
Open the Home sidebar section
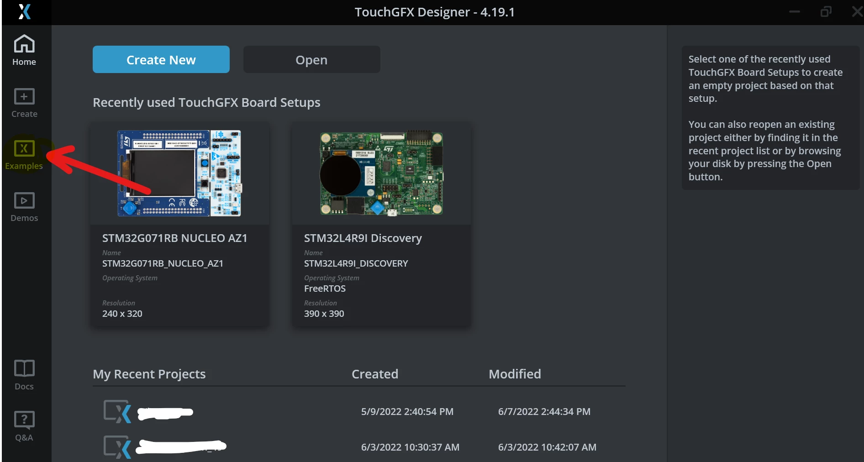point(24,50)
